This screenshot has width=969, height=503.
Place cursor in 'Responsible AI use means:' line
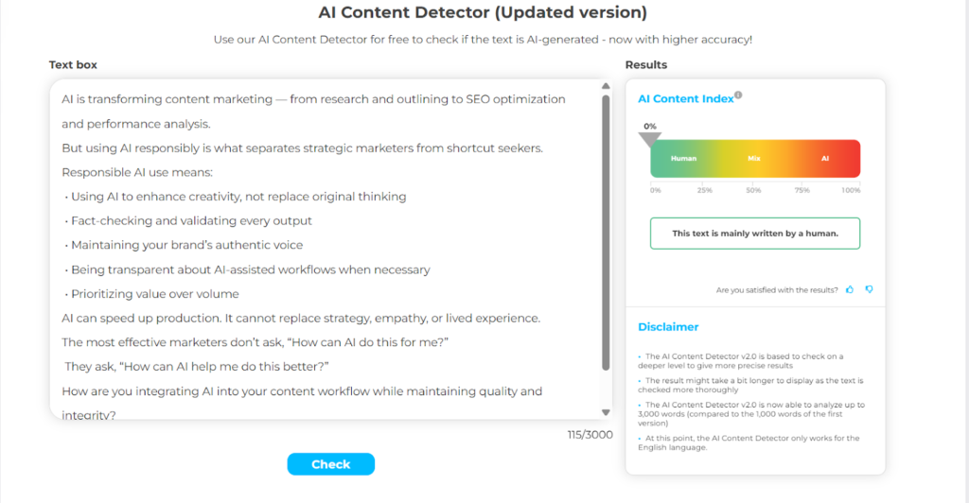coord(137,172)
